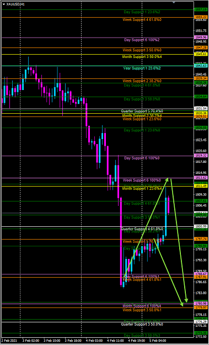The width and height of the screenshot is (209, 345).
Task: Select the Day Support 3 50.0%3 label
Action: (x=142, y=335)
